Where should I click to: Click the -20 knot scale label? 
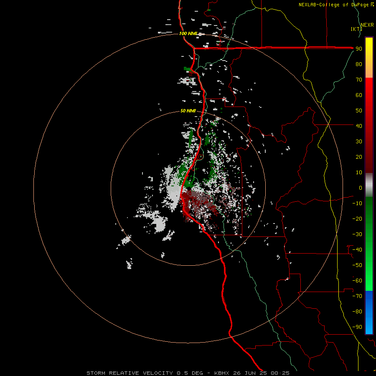pyautogui.click(x=357, y=219)
